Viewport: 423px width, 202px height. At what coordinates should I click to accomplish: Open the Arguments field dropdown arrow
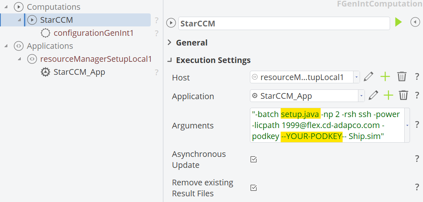[407, 125]
